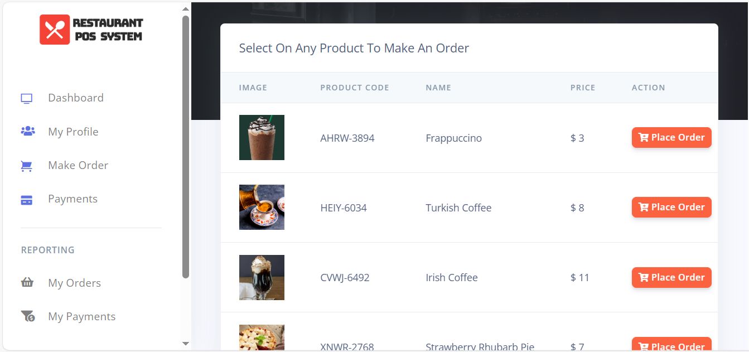Open My Orders report
Screen dimensions: 749x352
coord(74,283)
